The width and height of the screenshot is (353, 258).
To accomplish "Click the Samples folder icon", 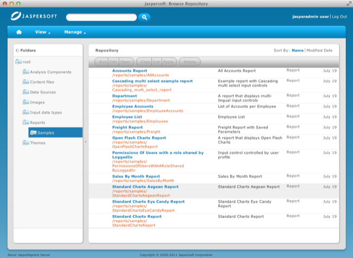I will pyautogui.click(x=33, y=133).
